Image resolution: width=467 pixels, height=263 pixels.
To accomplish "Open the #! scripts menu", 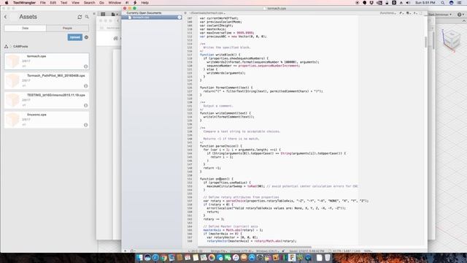I will click(127, 3).
